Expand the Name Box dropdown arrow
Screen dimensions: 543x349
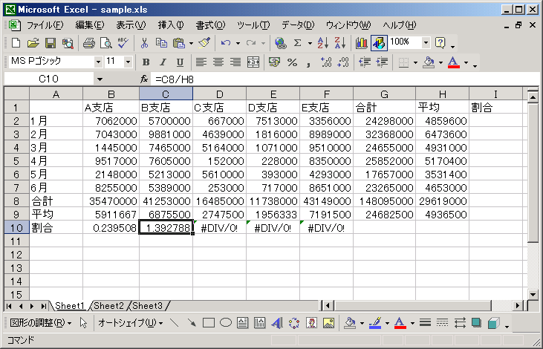[100, 79]
